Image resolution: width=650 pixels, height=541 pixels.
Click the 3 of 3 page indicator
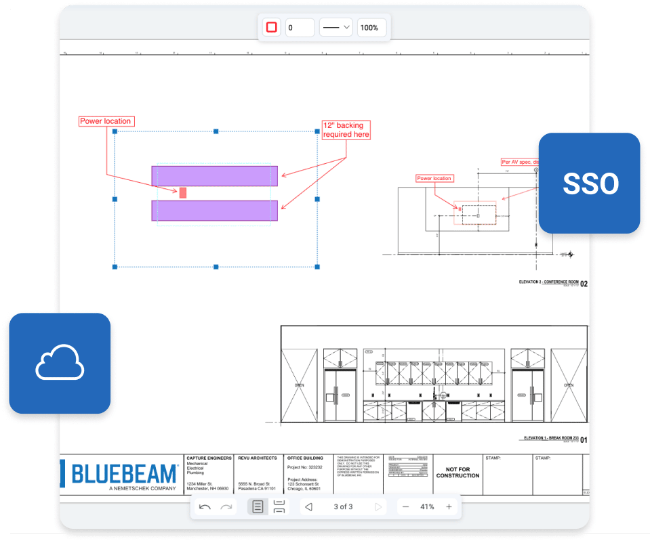coord(343,506)
